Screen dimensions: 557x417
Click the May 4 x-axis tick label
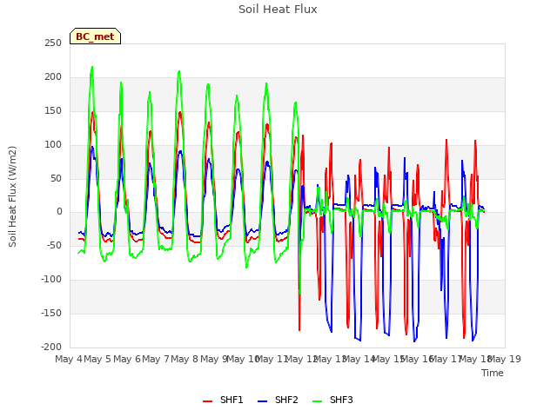click(x=69, y=359)
